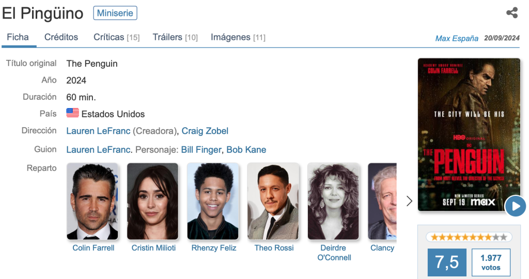The image size is (529, 279).
Task: Open the 1.977 votos box
Action: click(x=490, y=262)
